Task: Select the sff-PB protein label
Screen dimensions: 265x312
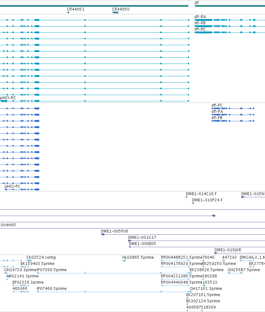Action: click(x=217, y=118)
